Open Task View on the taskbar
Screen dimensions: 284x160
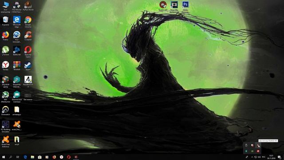pyautogui.click(x=18, y=157)
